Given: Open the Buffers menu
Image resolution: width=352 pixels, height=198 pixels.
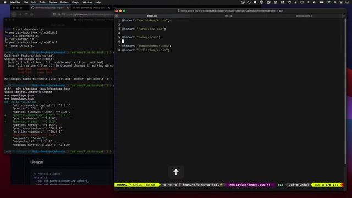Looking at the screenshot, I should (64, 2).
